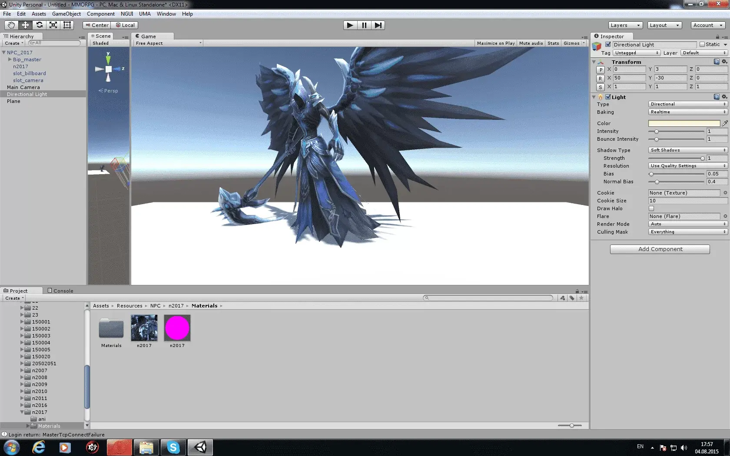This screenshot has height=456, width=730.
Task: Lock the Project panel
Action: (577, 291)
